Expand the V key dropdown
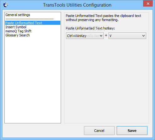The width and height of the screenshot is (155, 140). pos(127,36)
